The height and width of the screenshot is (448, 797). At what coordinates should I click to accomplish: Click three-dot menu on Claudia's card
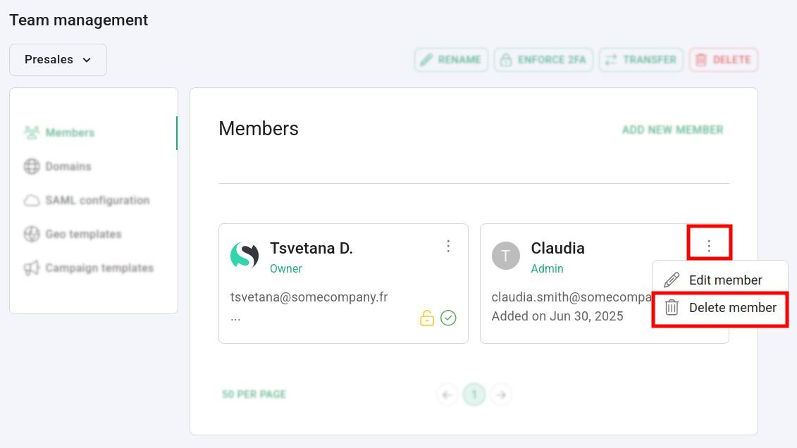(709, 245)
